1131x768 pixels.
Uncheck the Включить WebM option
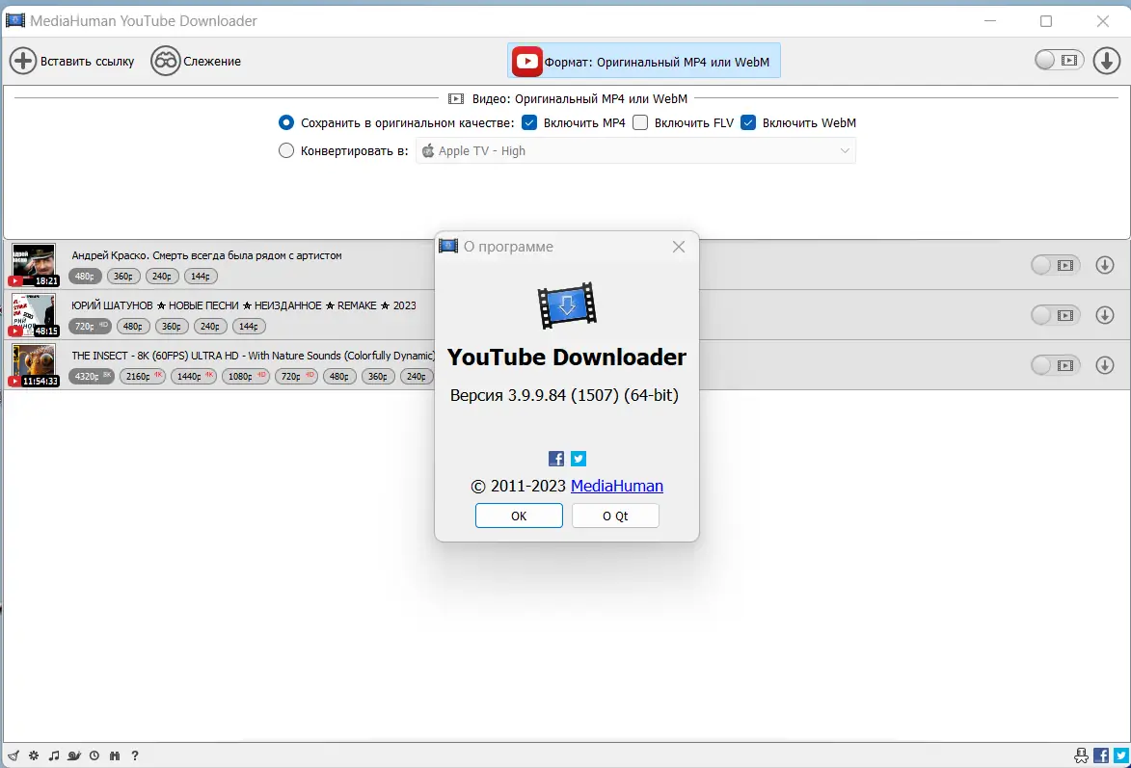[749, 122]
